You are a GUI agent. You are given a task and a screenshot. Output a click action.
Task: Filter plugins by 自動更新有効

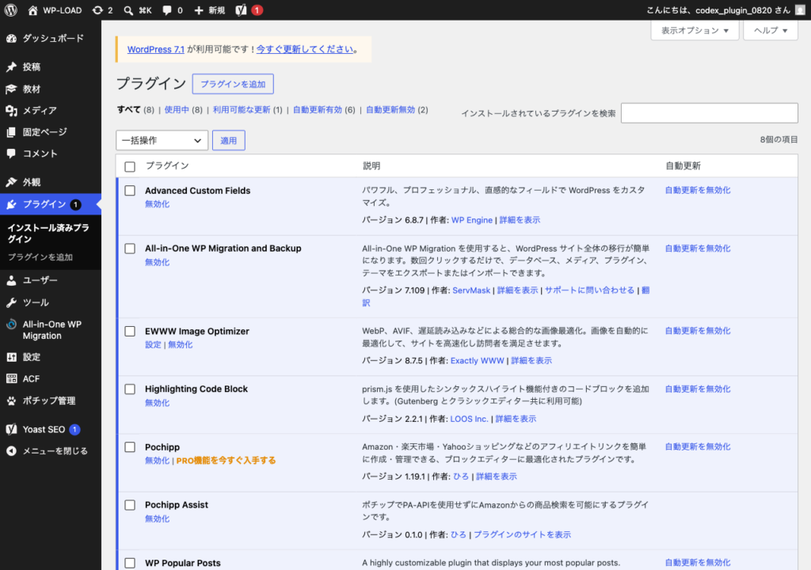(318, 110)
